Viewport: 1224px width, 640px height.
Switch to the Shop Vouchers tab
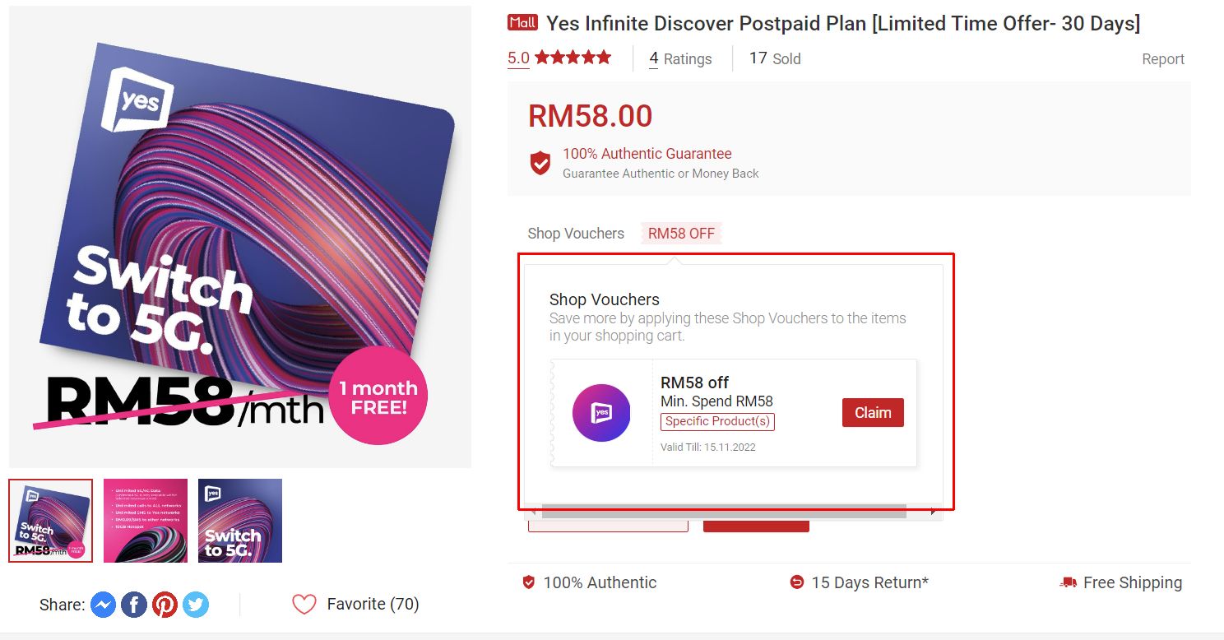575,234
